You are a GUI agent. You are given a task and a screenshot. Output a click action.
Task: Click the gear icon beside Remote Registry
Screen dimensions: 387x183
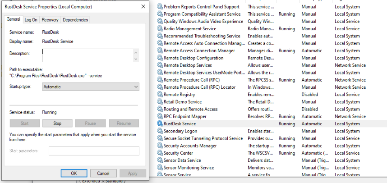(x=160, y=95)
